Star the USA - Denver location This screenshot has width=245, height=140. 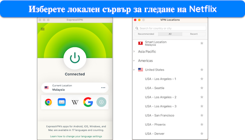202,134
